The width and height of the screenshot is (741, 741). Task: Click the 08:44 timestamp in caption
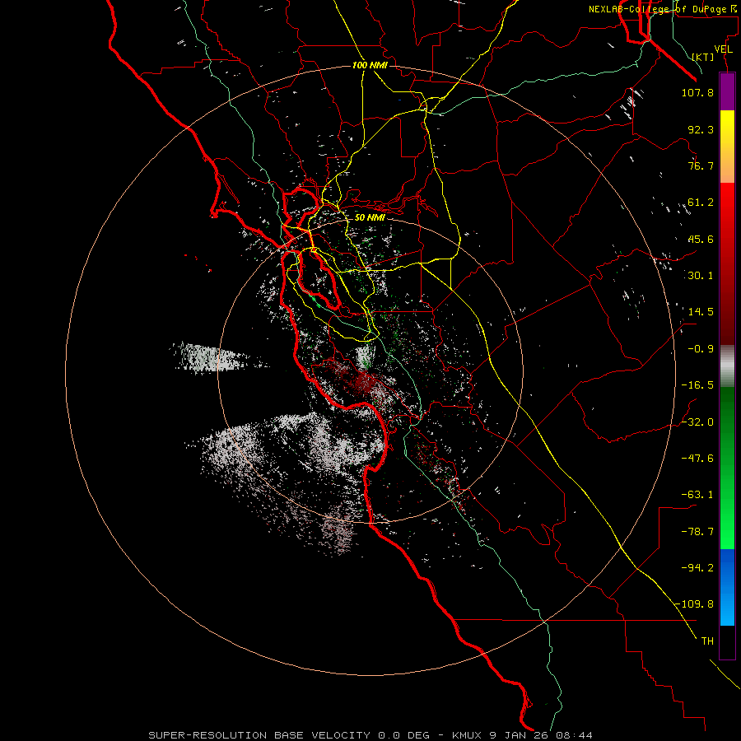tap(575, 735)
